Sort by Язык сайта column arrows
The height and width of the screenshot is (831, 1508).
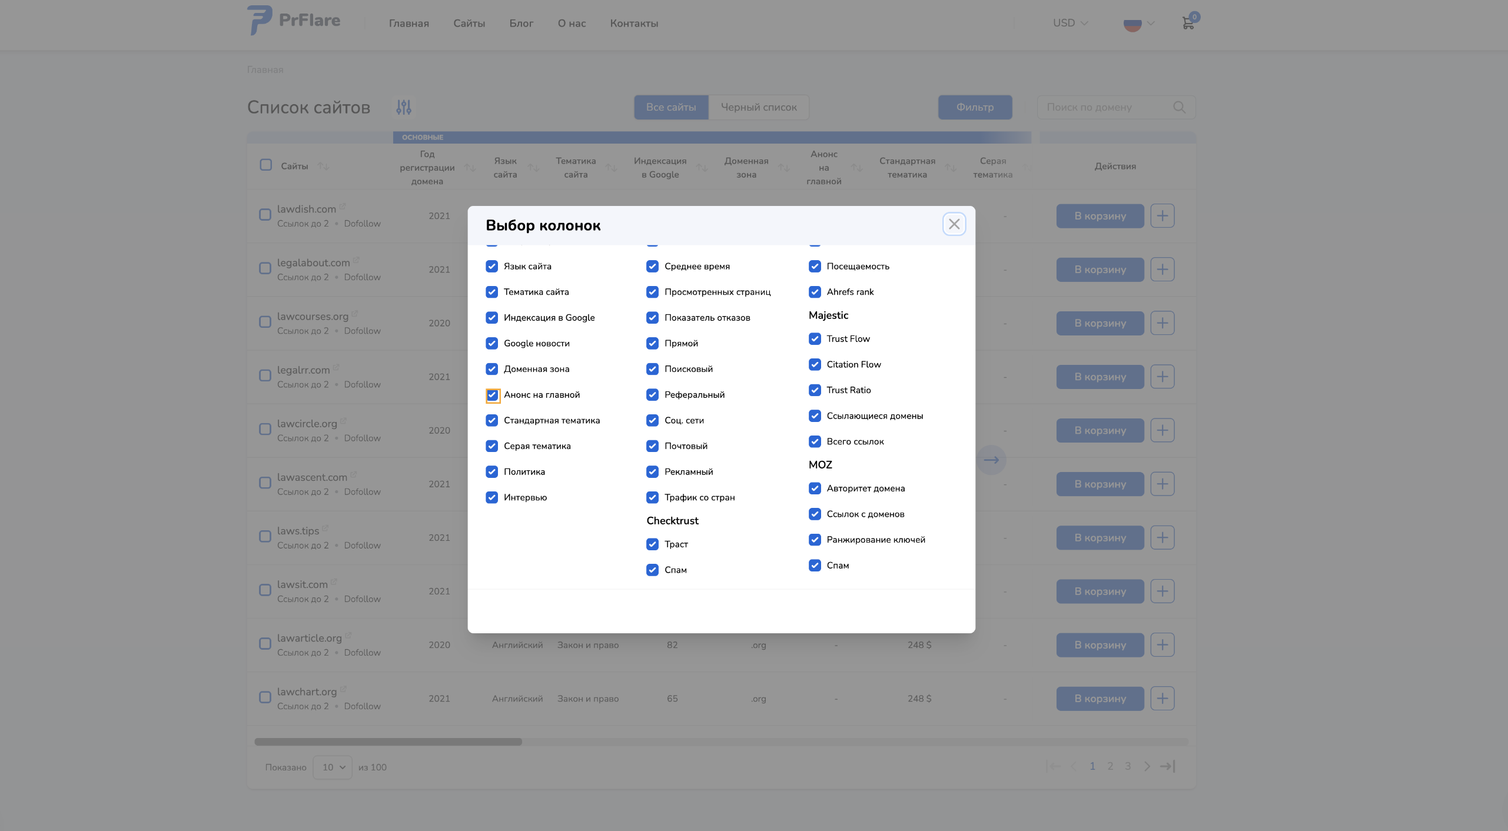pos(533,168)
